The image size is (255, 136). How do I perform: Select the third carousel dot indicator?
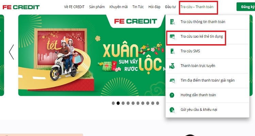(x=123, y=103)
